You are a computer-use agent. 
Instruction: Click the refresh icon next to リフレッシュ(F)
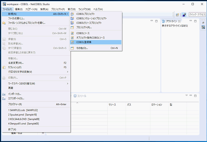click(x=4, y=67)
